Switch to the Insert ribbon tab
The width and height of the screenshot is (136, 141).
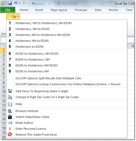39,10
